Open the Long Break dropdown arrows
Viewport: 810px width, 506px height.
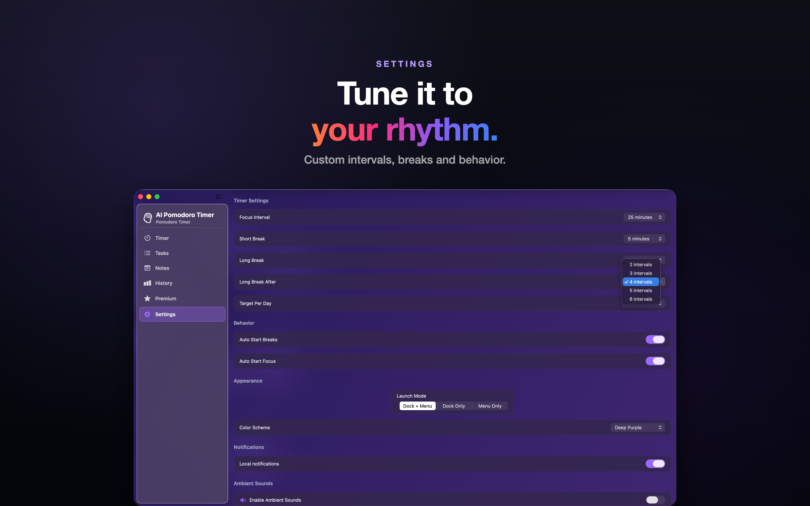click(x=660, y=260)
